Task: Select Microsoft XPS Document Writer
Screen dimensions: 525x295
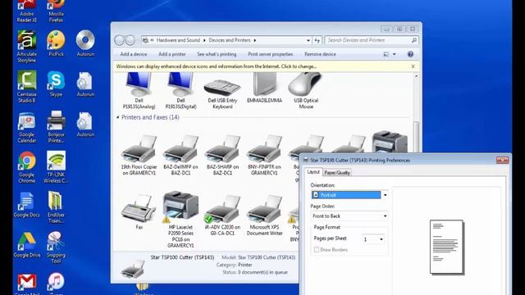Action: [x=264, y=216]
